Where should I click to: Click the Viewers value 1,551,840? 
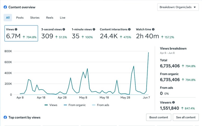tap(169, 108)
